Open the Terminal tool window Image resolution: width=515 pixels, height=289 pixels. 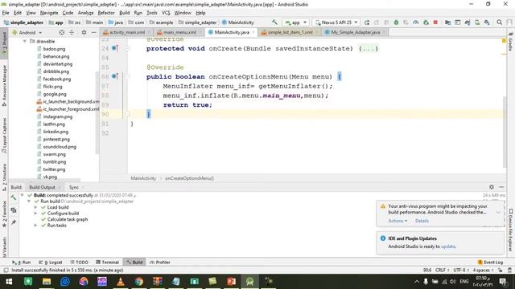click(x=107, y=263)
